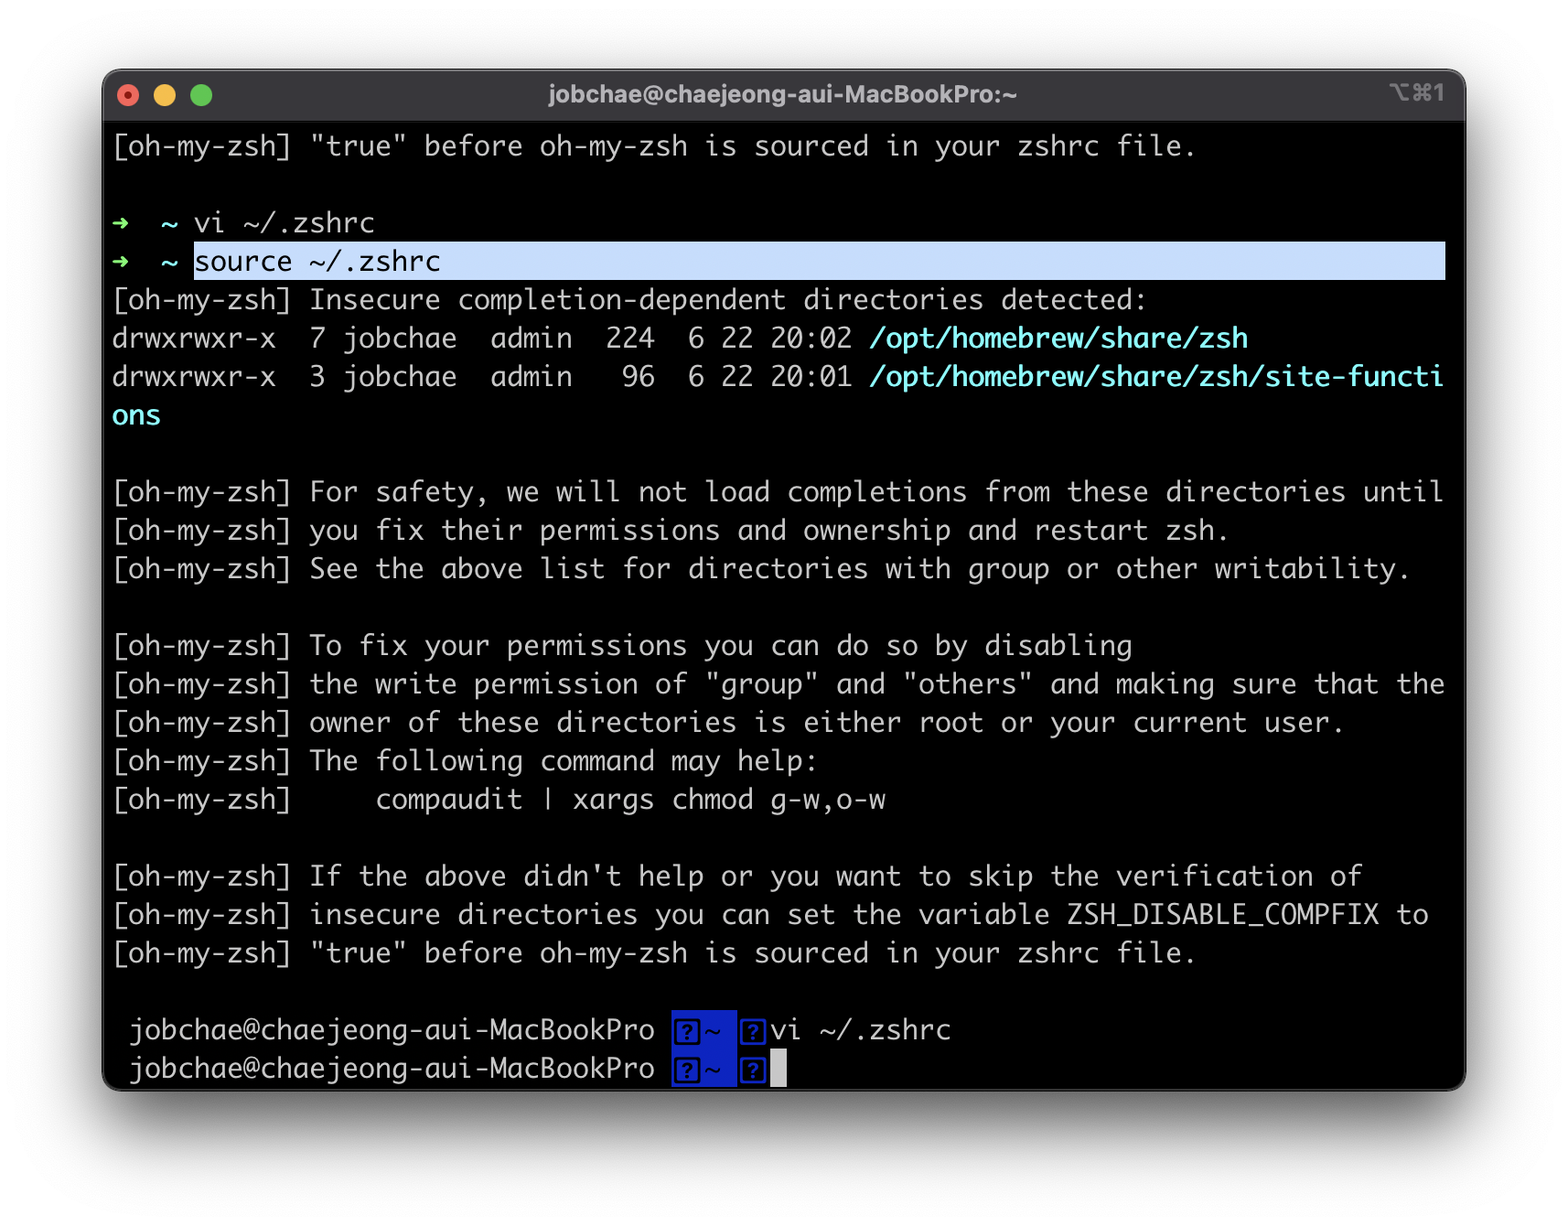Click the line 'For safety, we will not load completions'

pyautogui.click(x=778, y=492)
